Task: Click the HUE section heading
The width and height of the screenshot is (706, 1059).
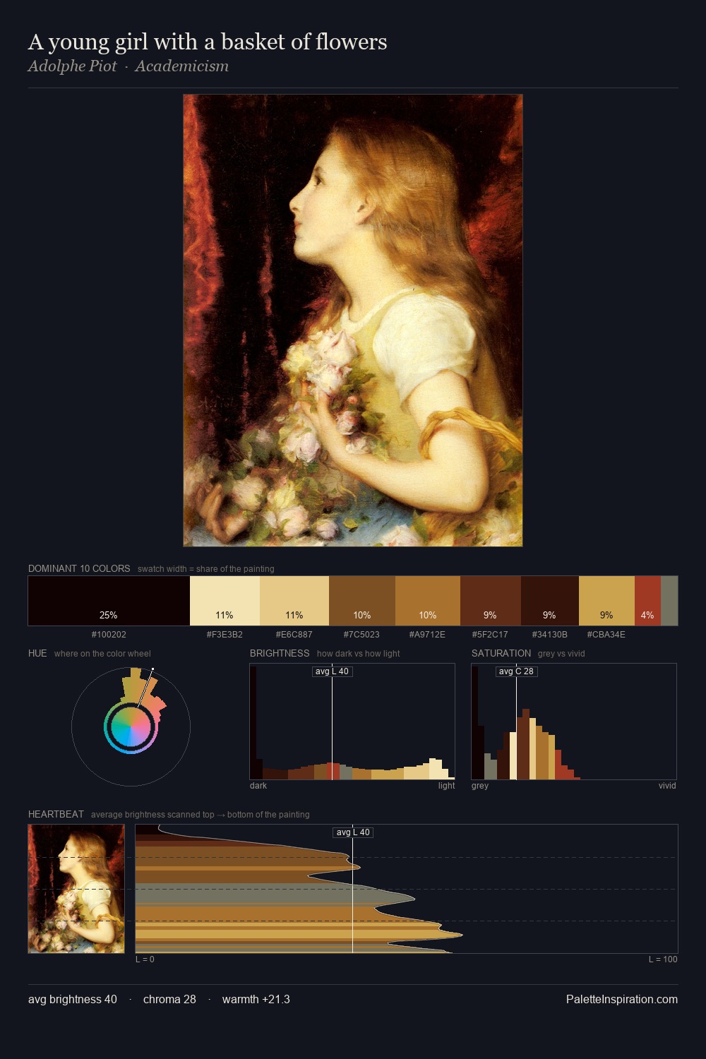Action: click(x=37, y=653)
